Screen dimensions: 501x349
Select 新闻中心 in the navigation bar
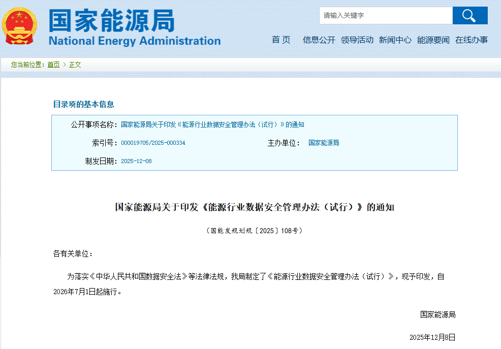[395, 40]
